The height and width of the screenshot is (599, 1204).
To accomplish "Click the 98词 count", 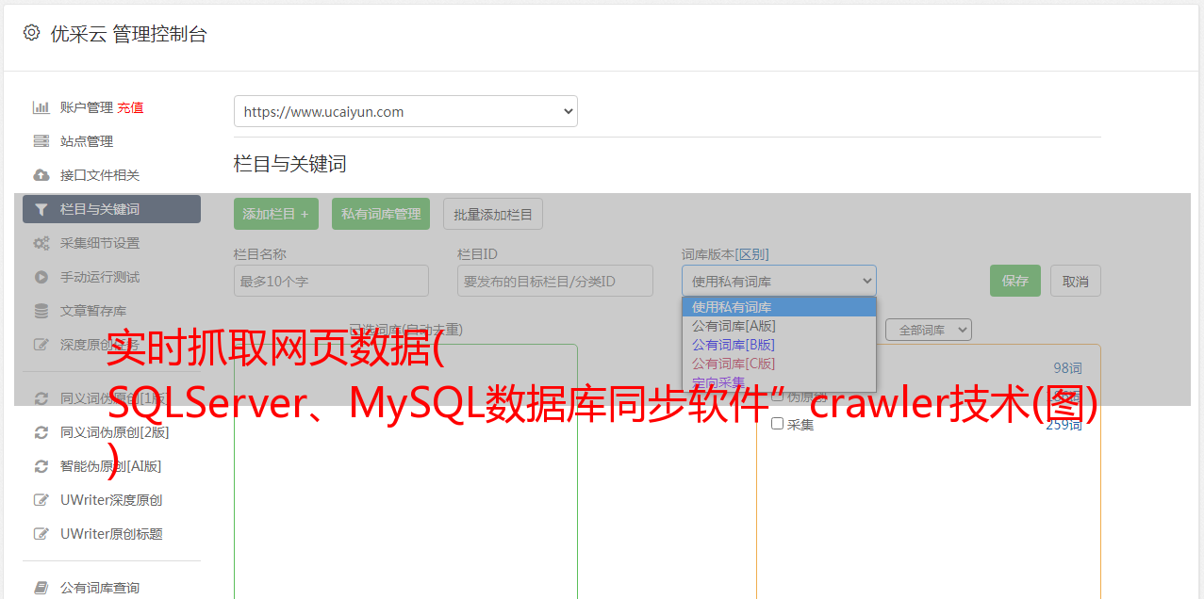I will click(1067, 368).
